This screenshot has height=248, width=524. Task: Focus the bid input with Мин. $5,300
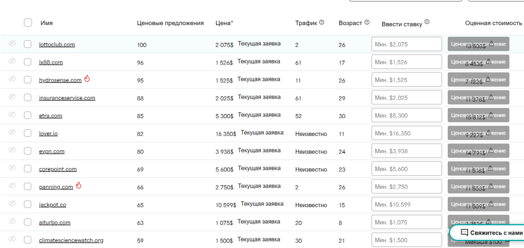pos(406,116)
